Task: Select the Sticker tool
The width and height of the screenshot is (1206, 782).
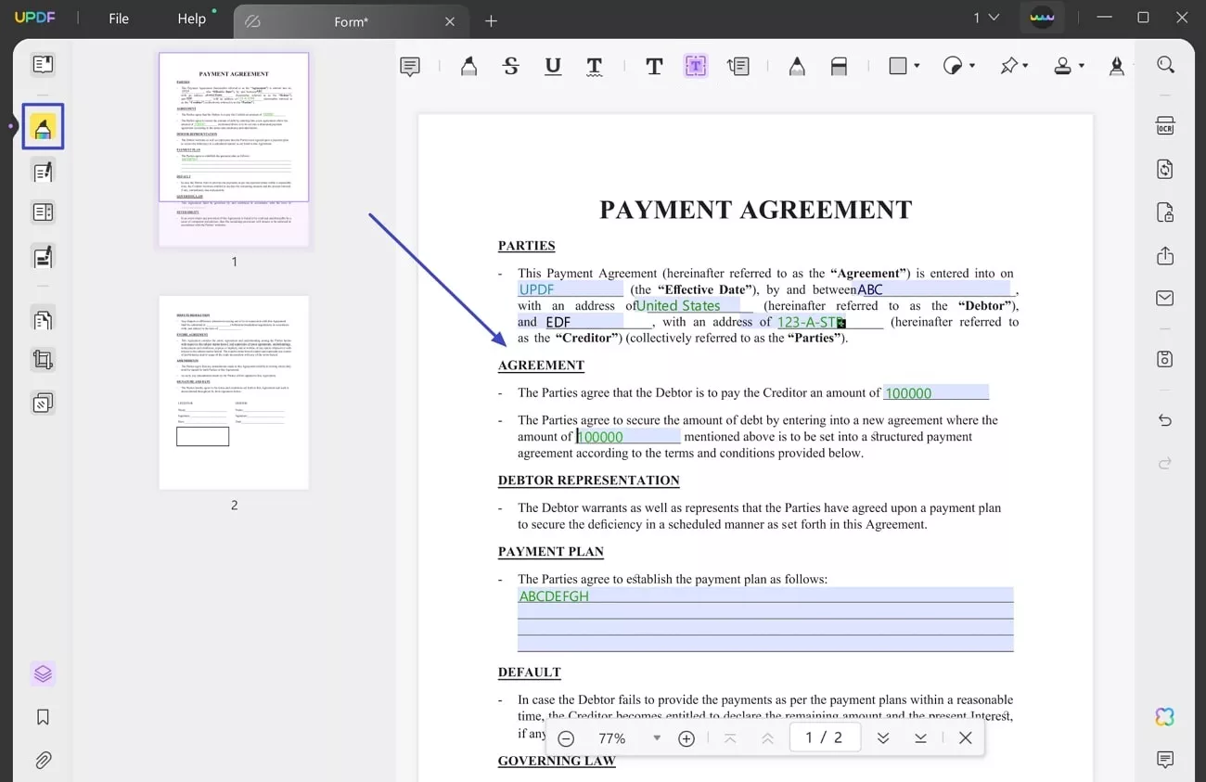Action: pyautogui.click(x=953, y=66)
